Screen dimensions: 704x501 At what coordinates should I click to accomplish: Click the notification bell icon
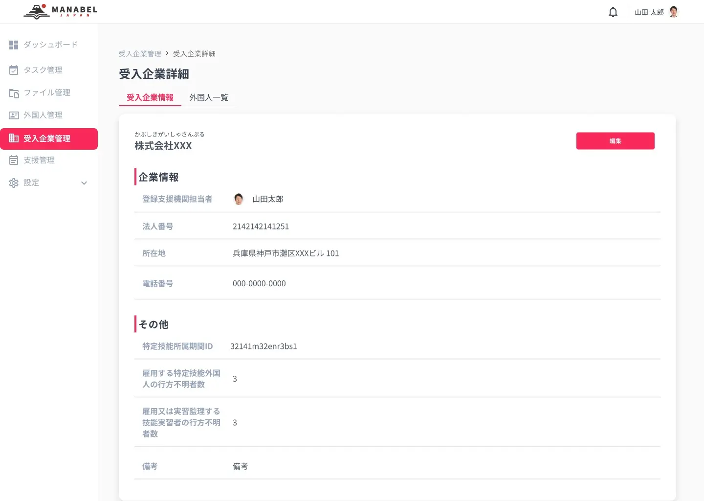(613, 11)
